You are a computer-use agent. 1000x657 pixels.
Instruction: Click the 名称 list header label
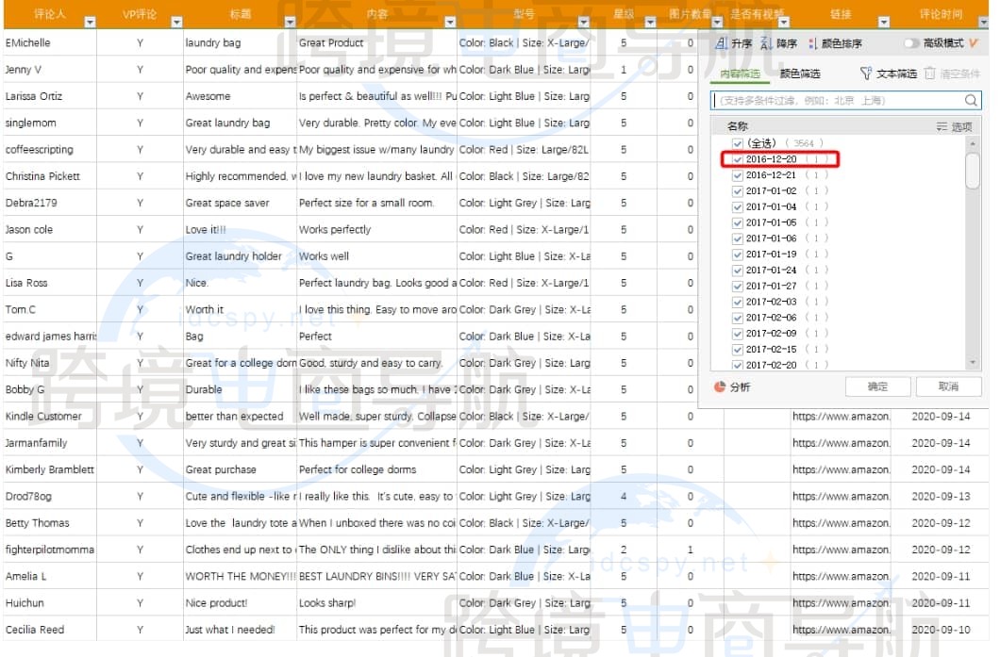[x=738, y=126]
